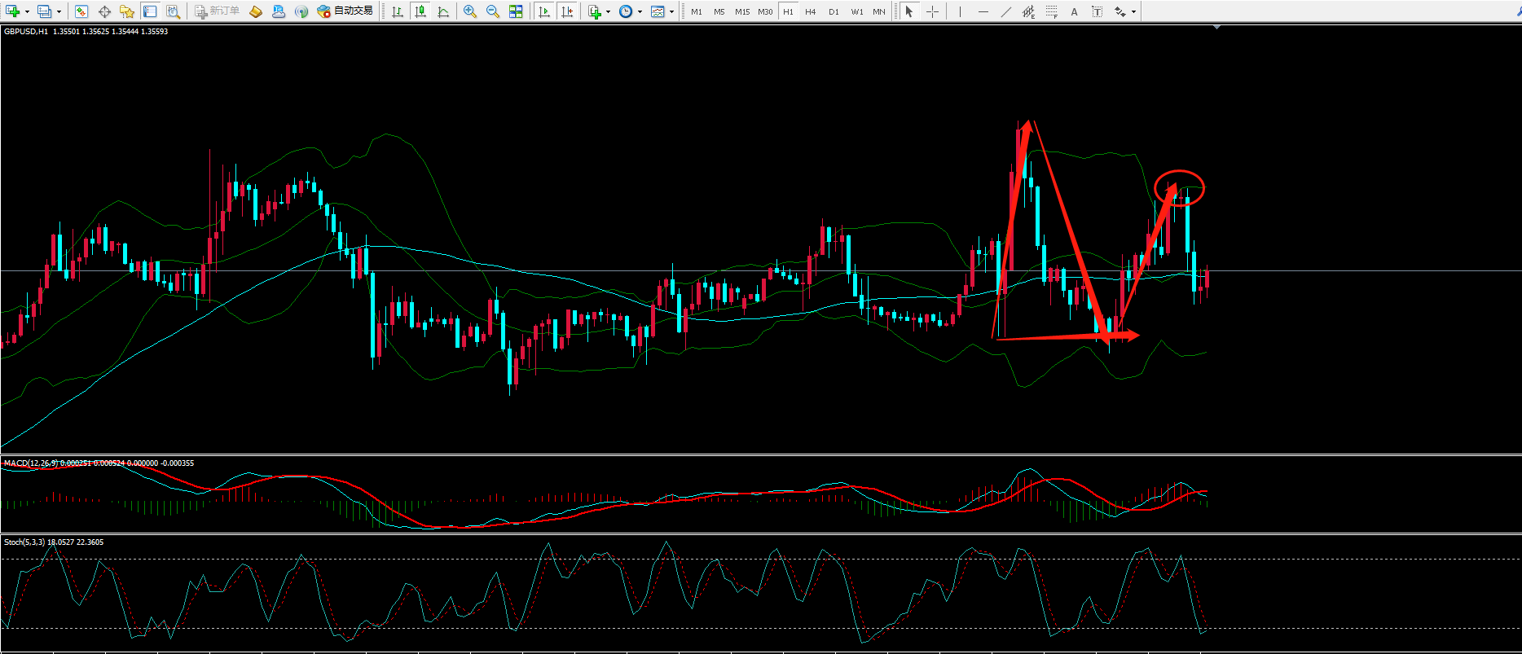Expand the new chart dropdown arrow
Image resolution: width=1522 pixels, height=654 pixels.
[x=27, y=11]
